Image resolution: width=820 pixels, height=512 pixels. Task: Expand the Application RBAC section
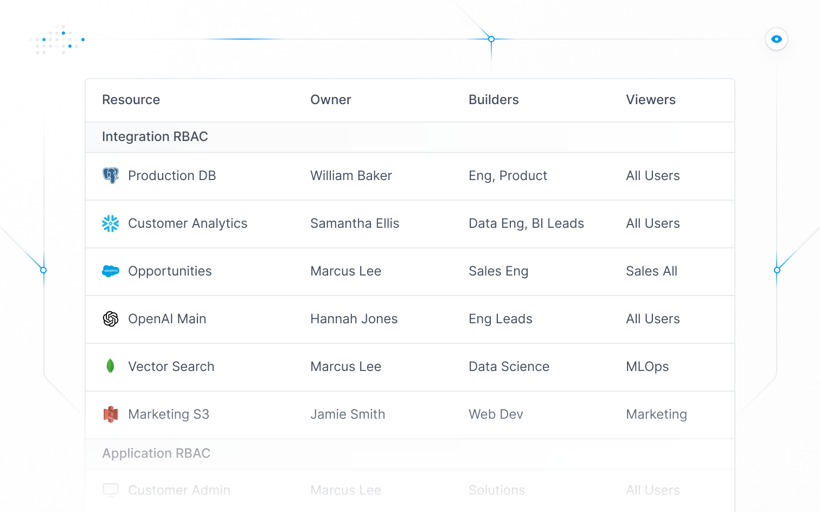pos(156,453)
